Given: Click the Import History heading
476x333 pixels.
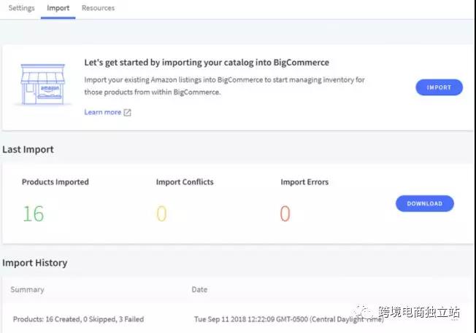Looking at the screenshot, I should click(x=34, y=263).
